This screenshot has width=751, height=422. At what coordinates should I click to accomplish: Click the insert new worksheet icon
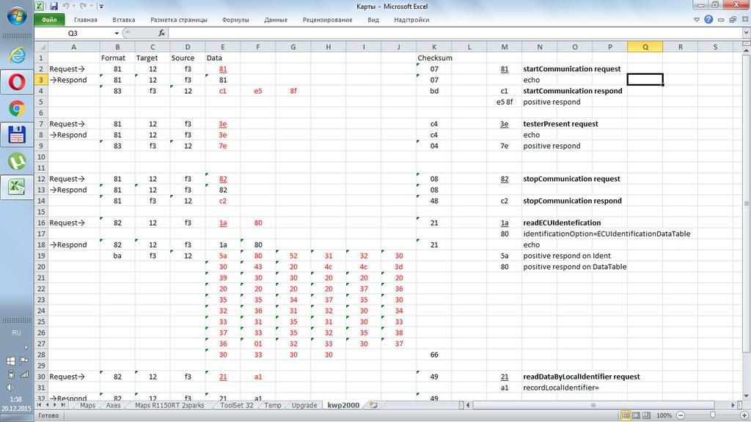[373, 404]
